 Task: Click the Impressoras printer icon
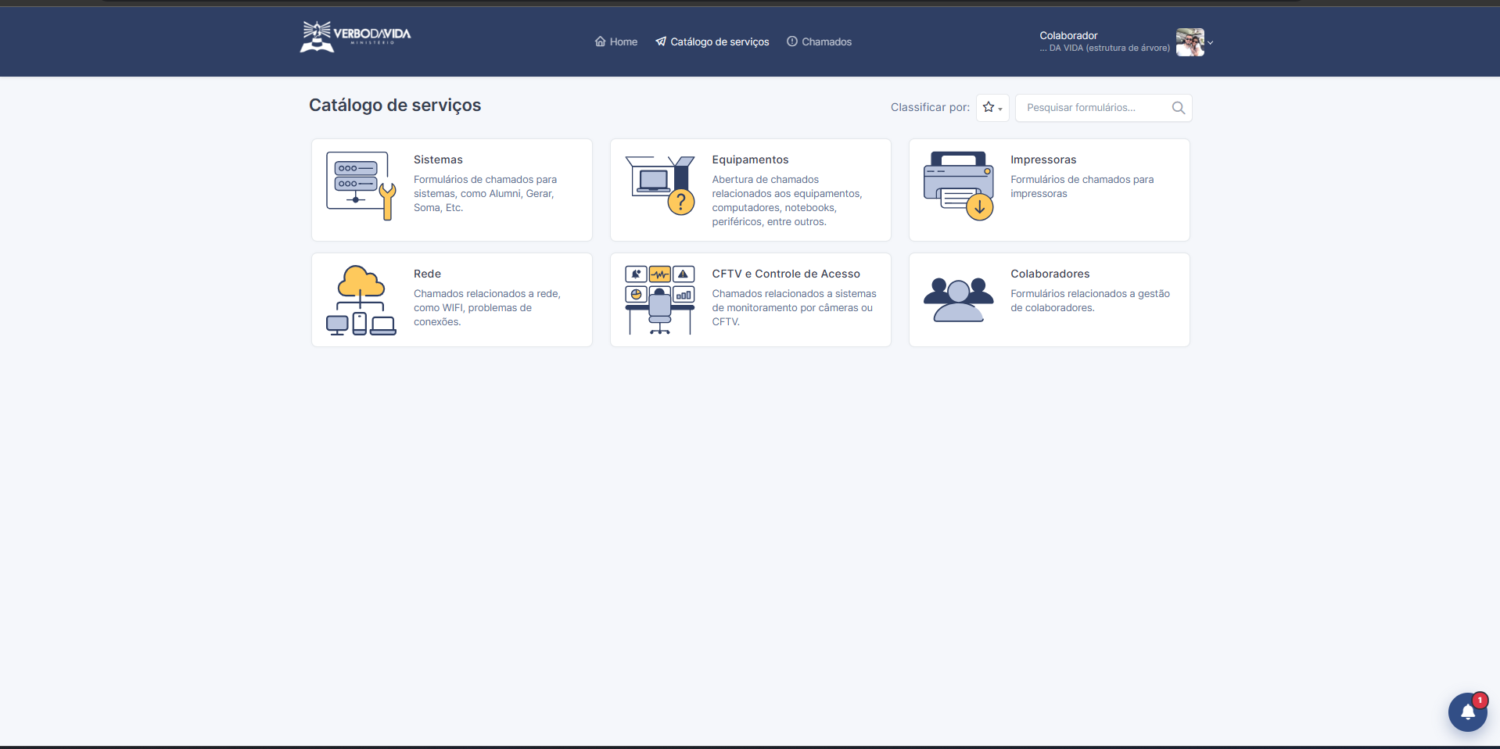[x=959, y=186]
